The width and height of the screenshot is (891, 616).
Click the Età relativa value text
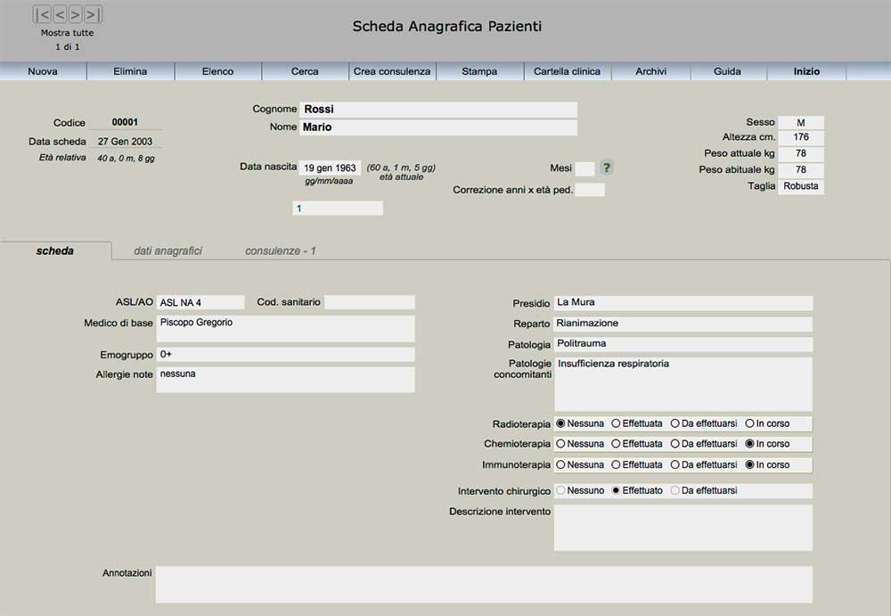click(126, 158)
